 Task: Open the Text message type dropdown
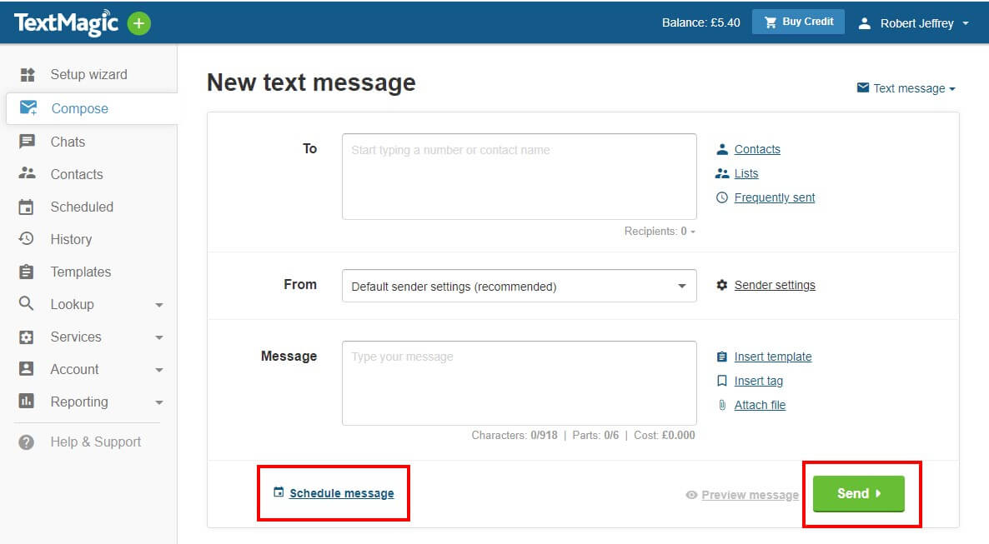906,88
